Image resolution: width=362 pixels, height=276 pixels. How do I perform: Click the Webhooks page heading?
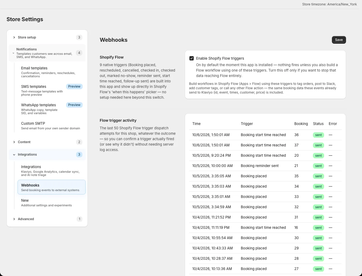click(114, 40)
